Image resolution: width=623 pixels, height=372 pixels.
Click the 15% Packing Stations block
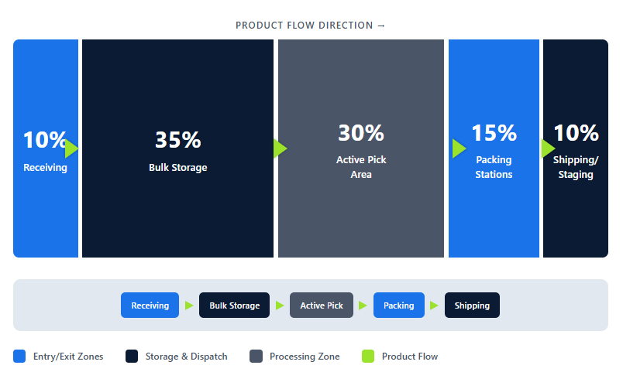click(x=494, y=209)
